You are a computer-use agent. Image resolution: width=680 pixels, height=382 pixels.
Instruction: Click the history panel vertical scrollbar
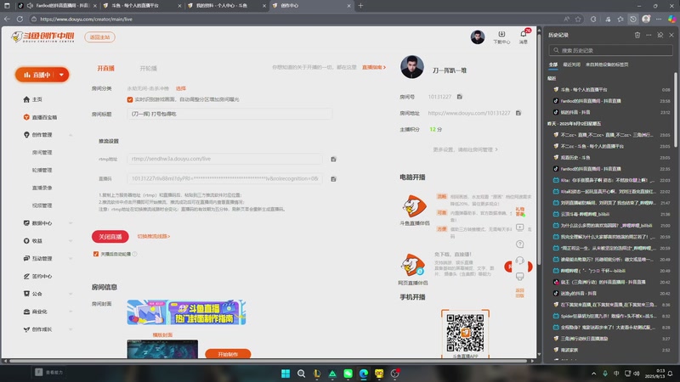point(676,110)
